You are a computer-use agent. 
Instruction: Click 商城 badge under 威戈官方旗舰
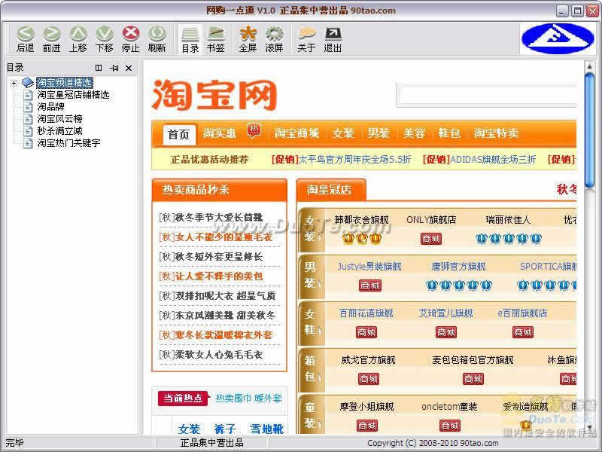click(368, 380)
